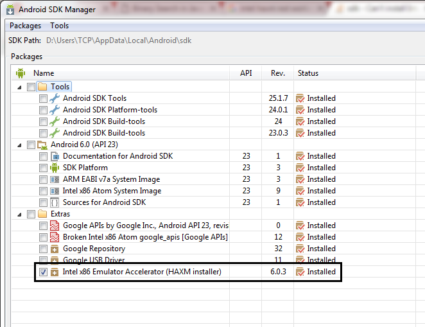Tick the ARM EABI v7a System Image checkbox
Screen dimensions: 425x327
pyautogui.click(x=43, y=179)
